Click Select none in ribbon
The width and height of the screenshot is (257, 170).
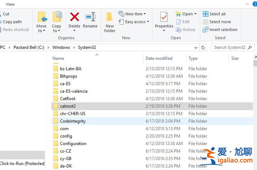217,22
